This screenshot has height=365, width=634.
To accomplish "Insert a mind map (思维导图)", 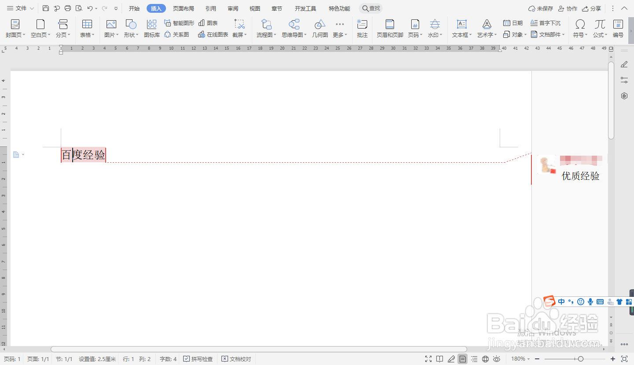I will tap(294, 29).
